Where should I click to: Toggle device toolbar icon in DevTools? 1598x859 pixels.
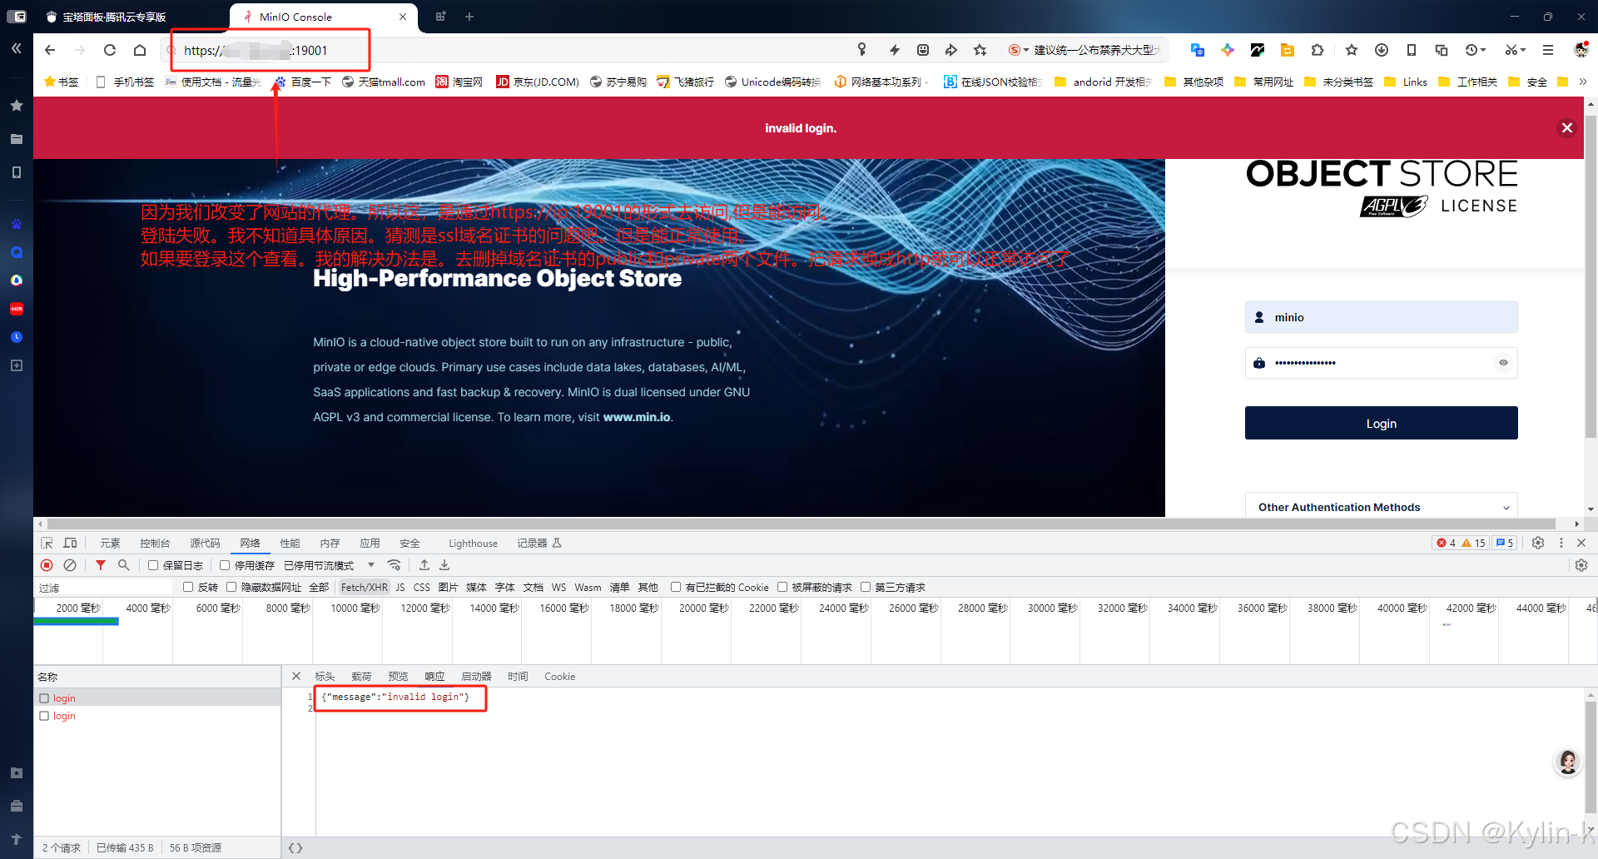pos(71,543)
